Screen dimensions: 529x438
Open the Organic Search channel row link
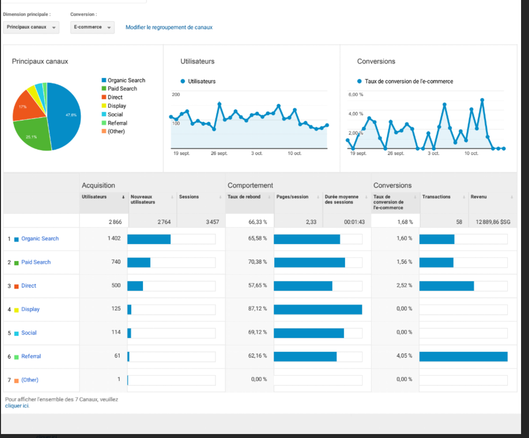point(40,239)
